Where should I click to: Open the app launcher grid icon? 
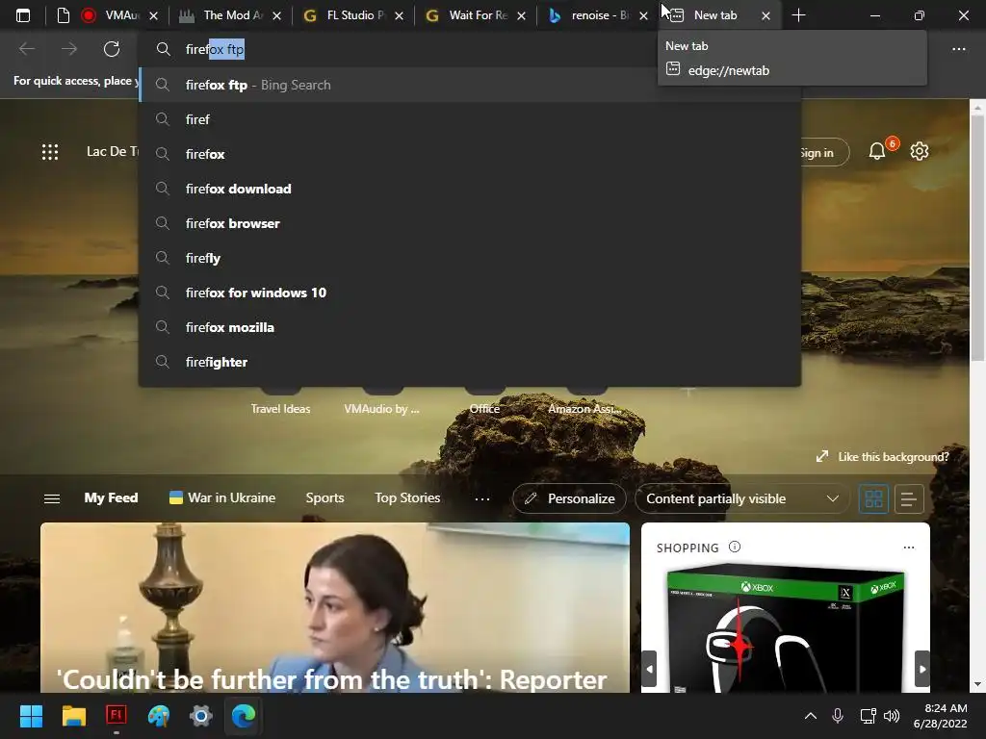[x=50, y=151]
